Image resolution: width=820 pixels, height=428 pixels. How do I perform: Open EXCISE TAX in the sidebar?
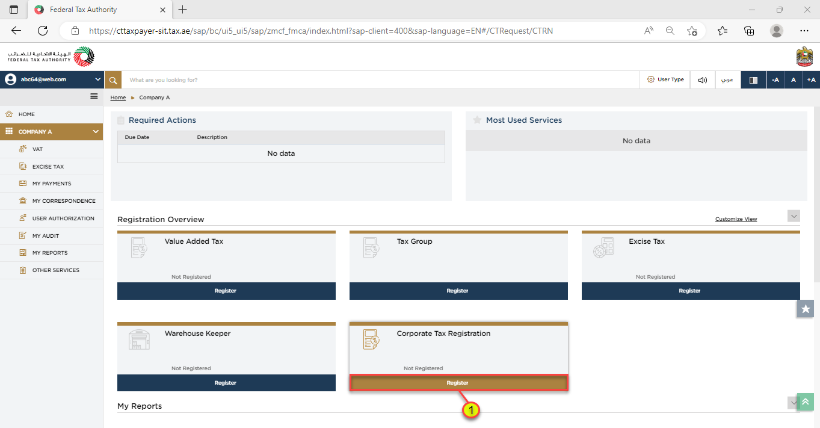51,166
